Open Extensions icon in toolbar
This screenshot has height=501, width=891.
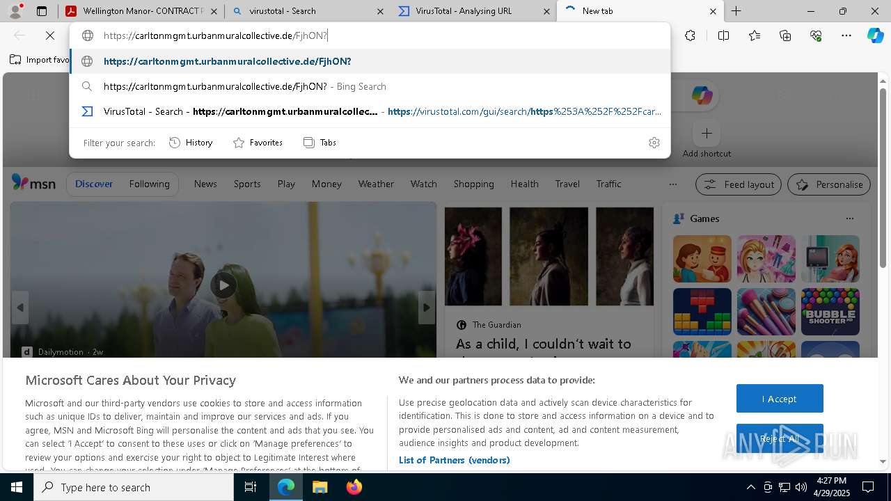690,35
